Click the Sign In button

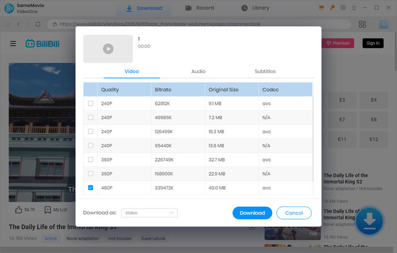pyautogui.click(x=373, y=43)
